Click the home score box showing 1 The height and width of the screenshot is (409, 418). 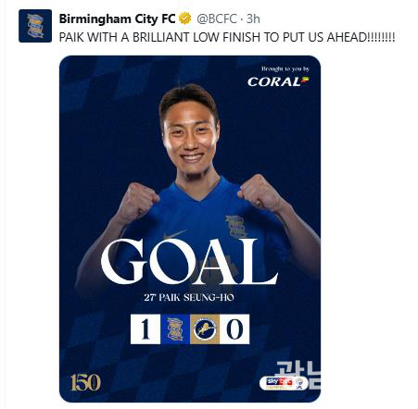click(x=146, y=329)
